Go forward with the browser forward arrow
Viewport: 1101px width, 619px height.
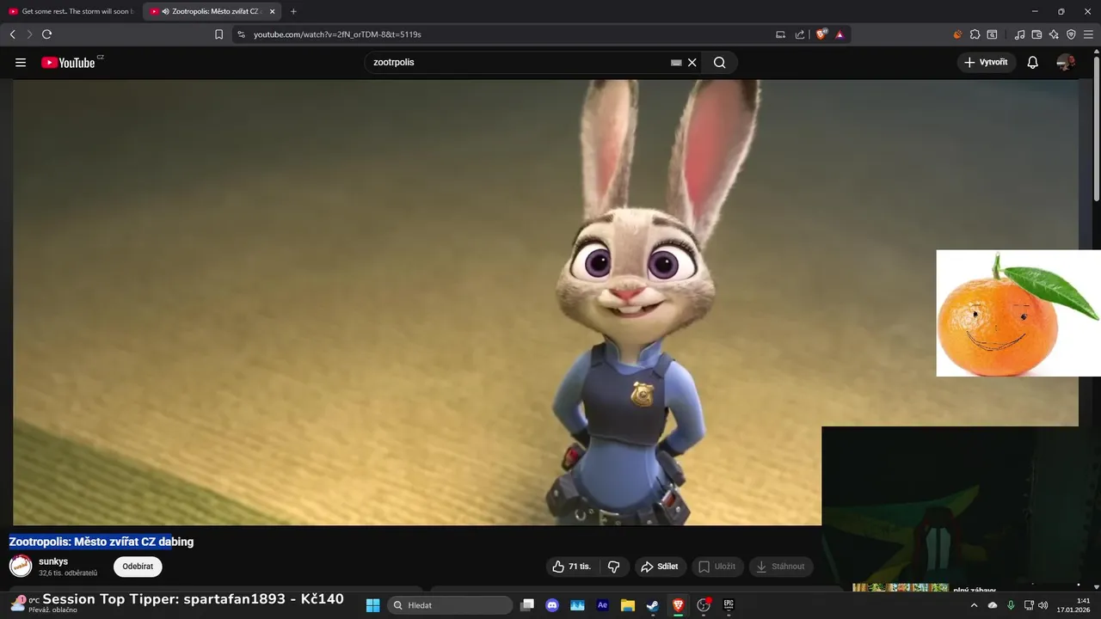[x=29, y=34]
